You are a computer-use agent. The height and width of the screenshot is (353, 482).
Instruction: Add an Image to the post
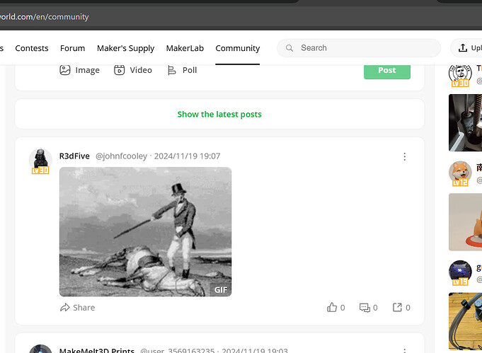[79, 70]
